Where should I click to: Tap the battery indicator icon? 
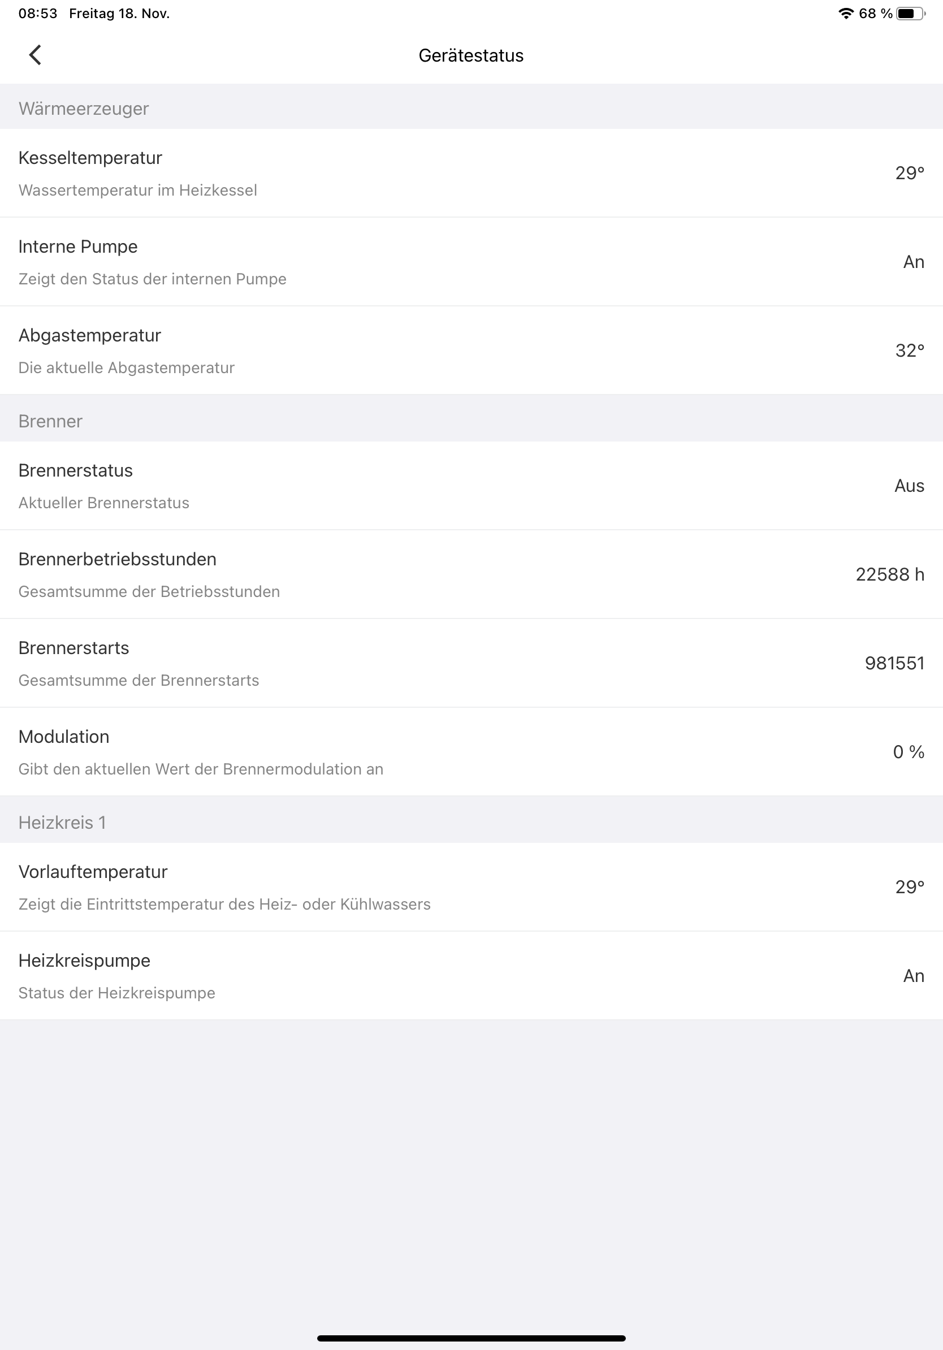(x=910, y=14)
